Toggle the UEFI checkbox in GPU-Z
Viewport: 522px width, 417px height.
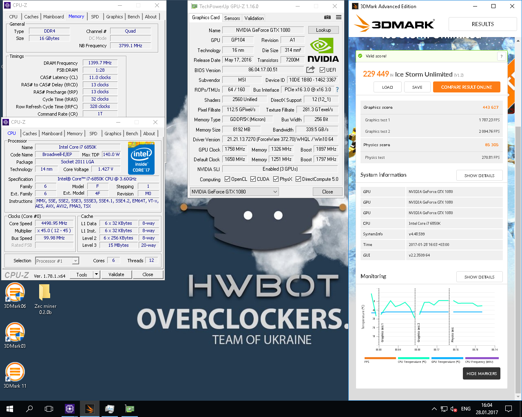[x=322, y=70]
